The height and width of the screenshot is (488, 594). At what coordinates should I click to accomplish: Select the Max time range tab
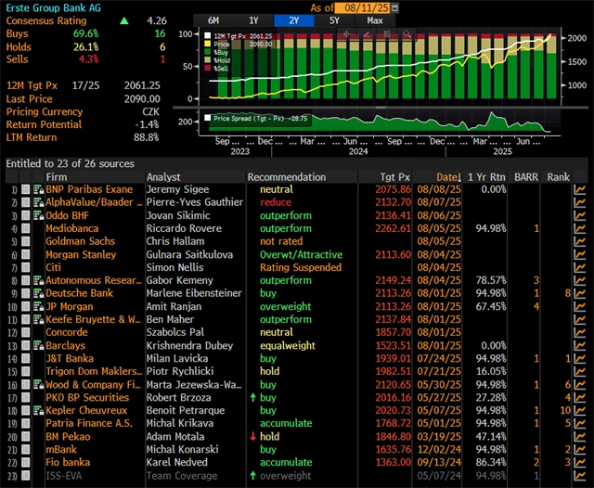point(375,19)
